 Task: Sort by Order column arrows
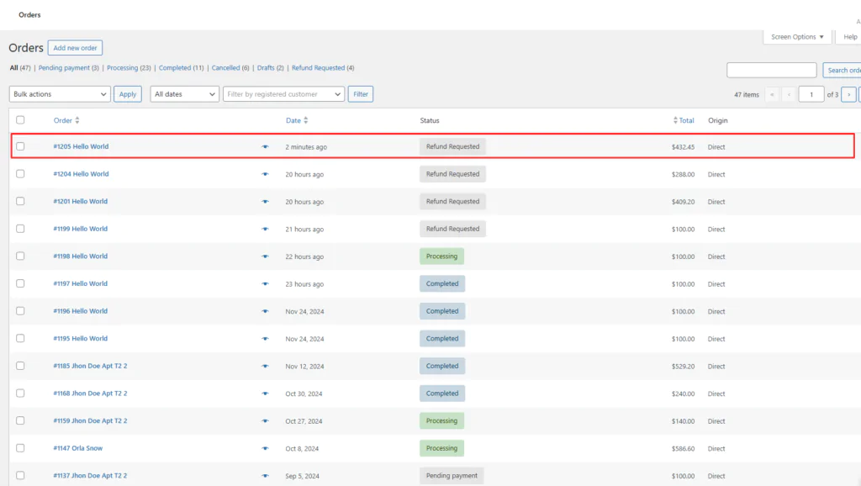pyautogui.click(x=77, y=120)
